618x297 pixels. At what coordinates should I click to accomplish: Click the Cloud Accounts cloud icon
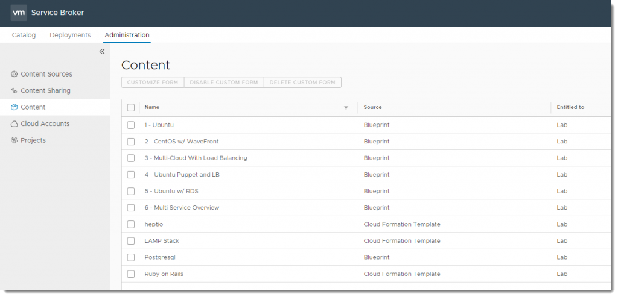click(14, 124)
